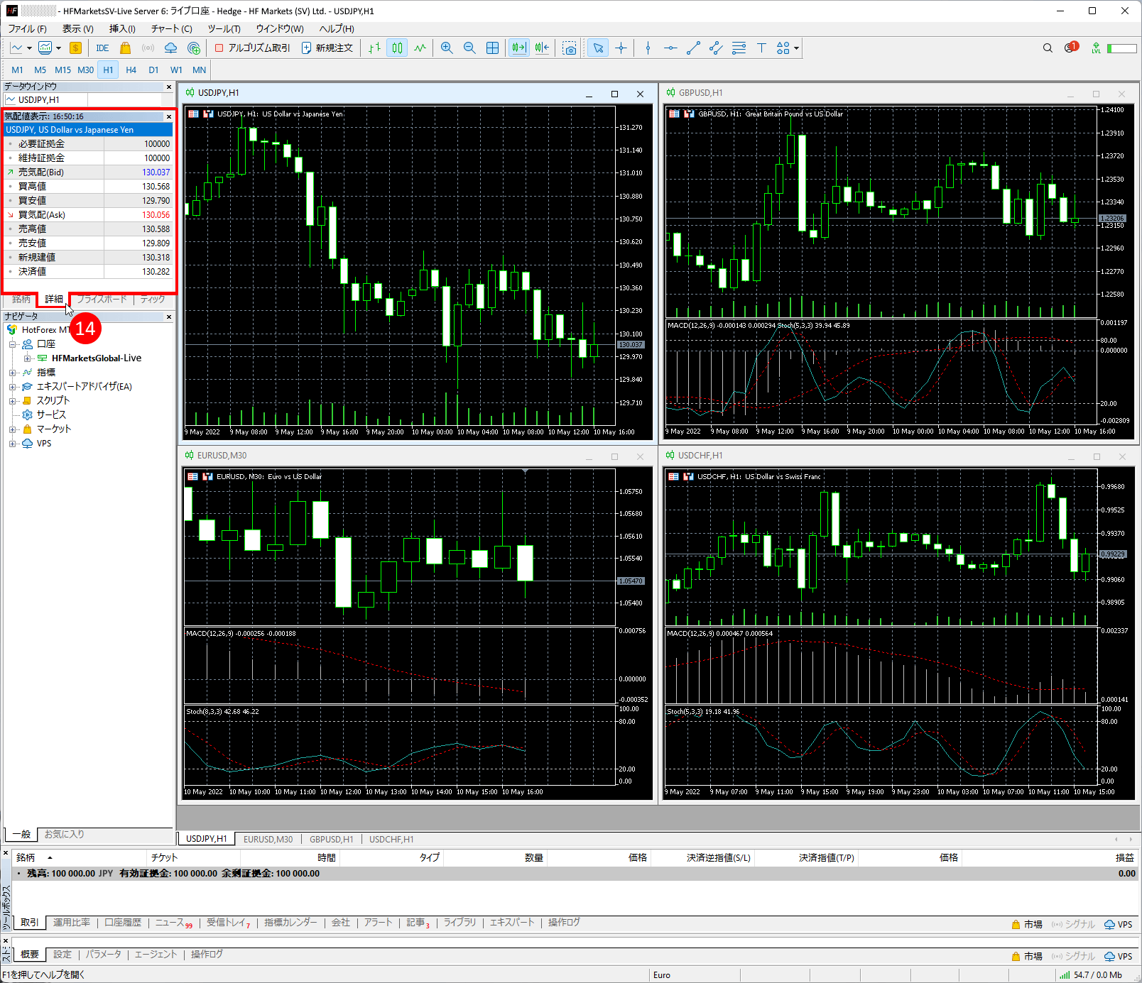
Task: Click the USDJPY,H1 symbol field in data window
Action: click(x=45, y=100)
